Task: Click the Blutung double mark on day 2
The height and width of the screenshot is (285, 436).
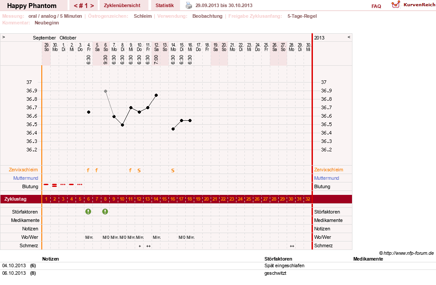Action: click(x=55, y=185)
